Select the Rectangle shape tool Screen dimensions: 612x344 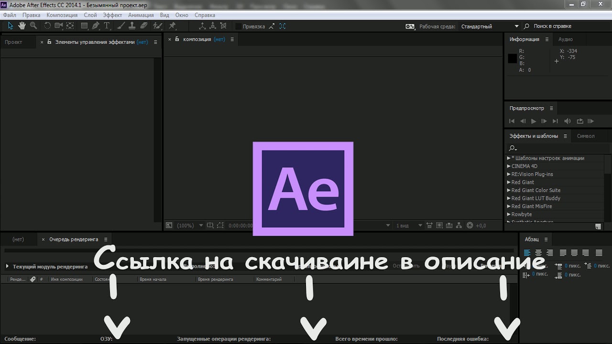pyautogui.click(x=84, y=26)
